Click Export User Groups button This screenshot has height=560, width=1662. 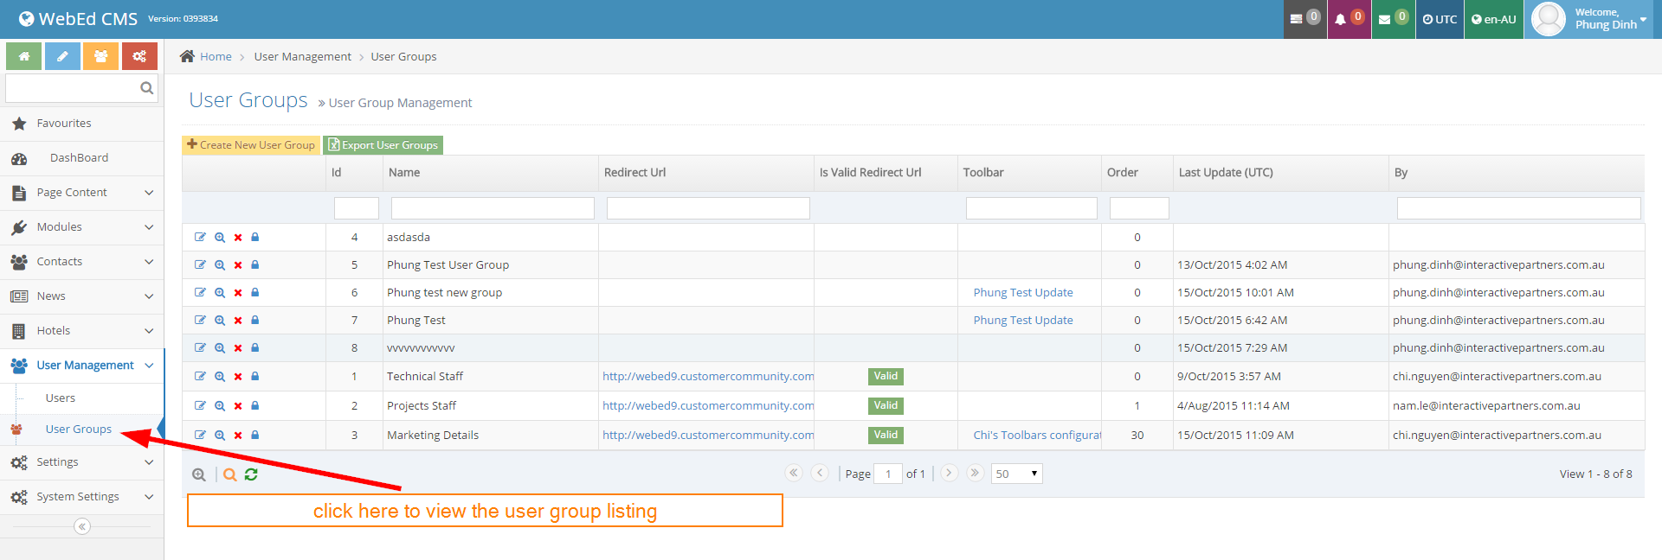click(383, 145)
